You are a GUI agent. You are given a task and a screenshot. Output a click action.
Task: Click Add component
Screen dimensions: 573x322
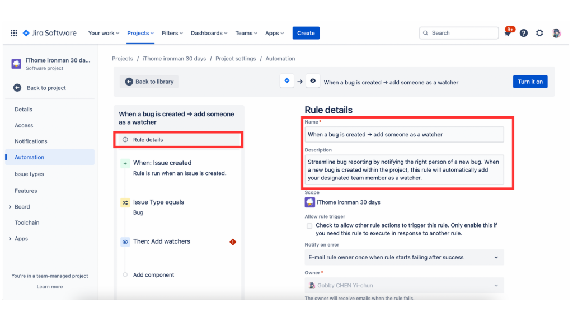pos(153,274)
